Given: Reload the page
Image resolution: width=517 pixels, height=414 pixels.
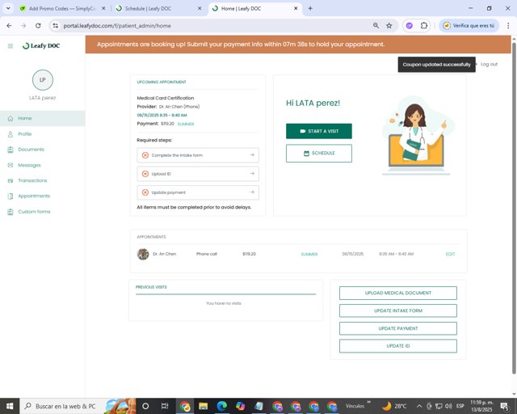Looking at the screenshot, I should tap(38, 25).
